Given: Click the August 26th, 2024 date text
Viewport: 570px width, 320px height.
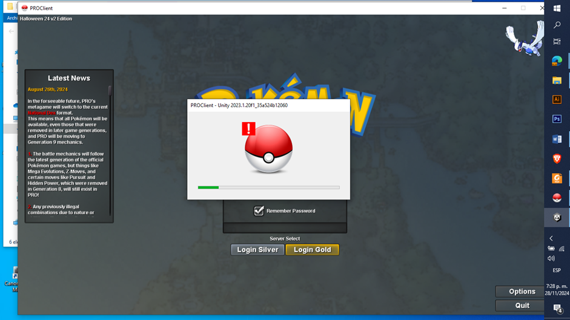Looking at the screenshot, I should pyautogui.click(x=48, y=90).
